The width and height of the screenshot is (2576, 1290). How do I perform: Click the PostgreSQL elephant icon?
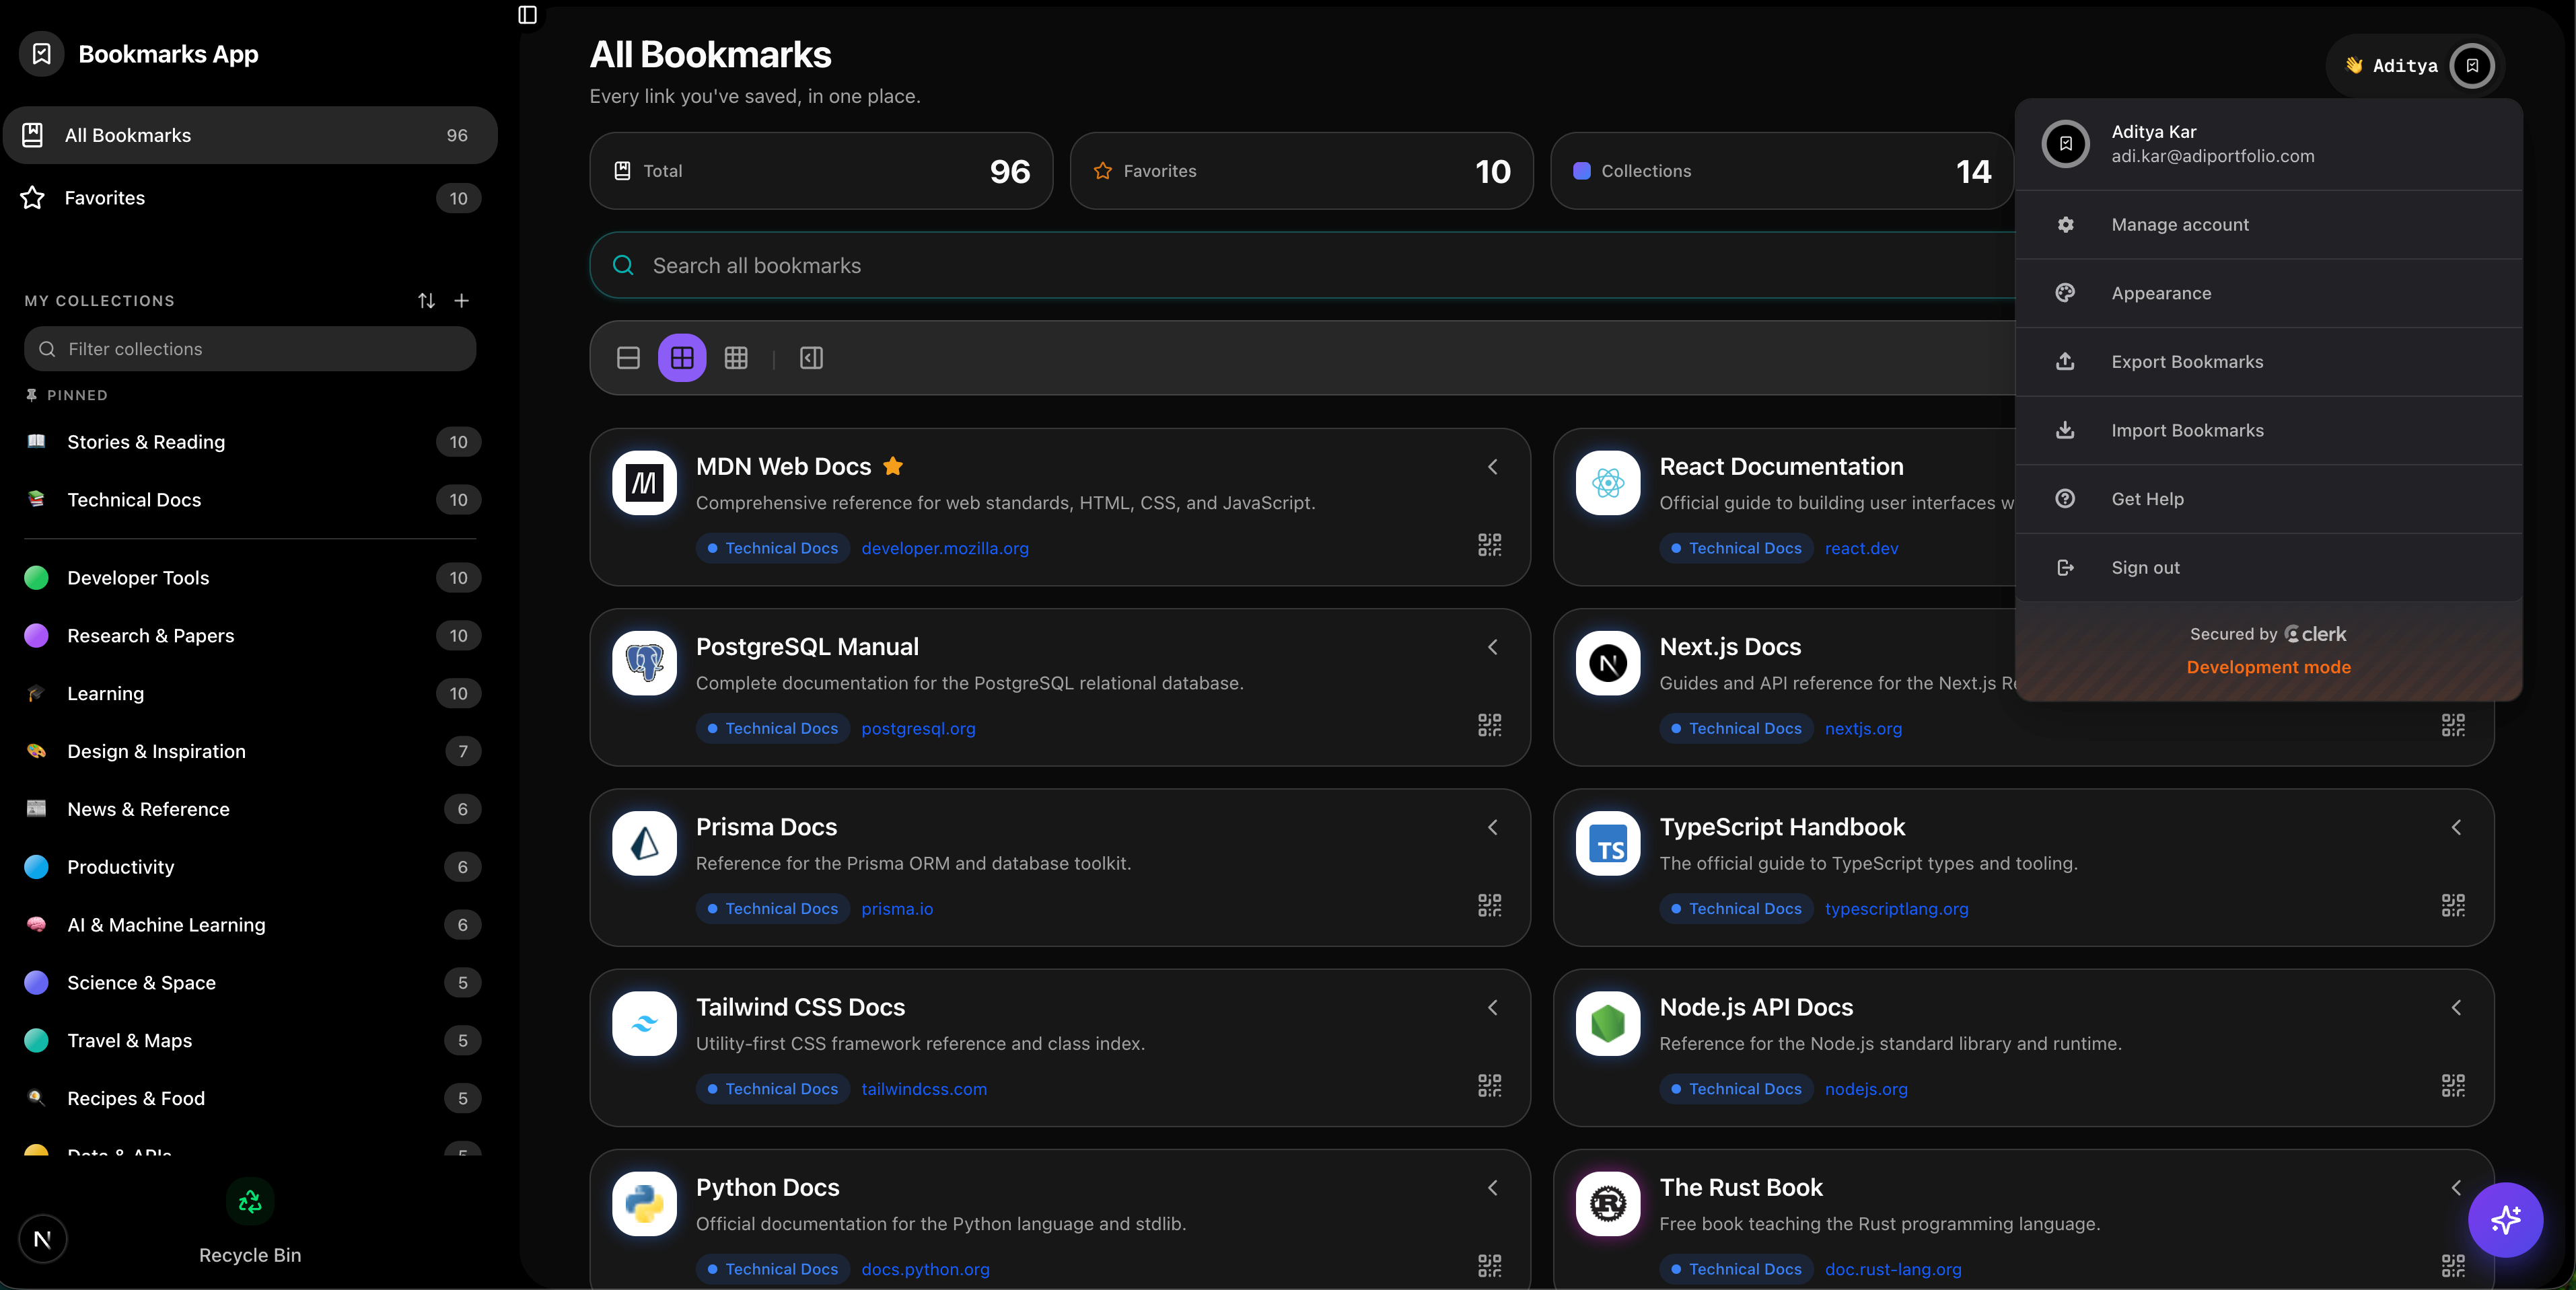(x=645, y=662)
